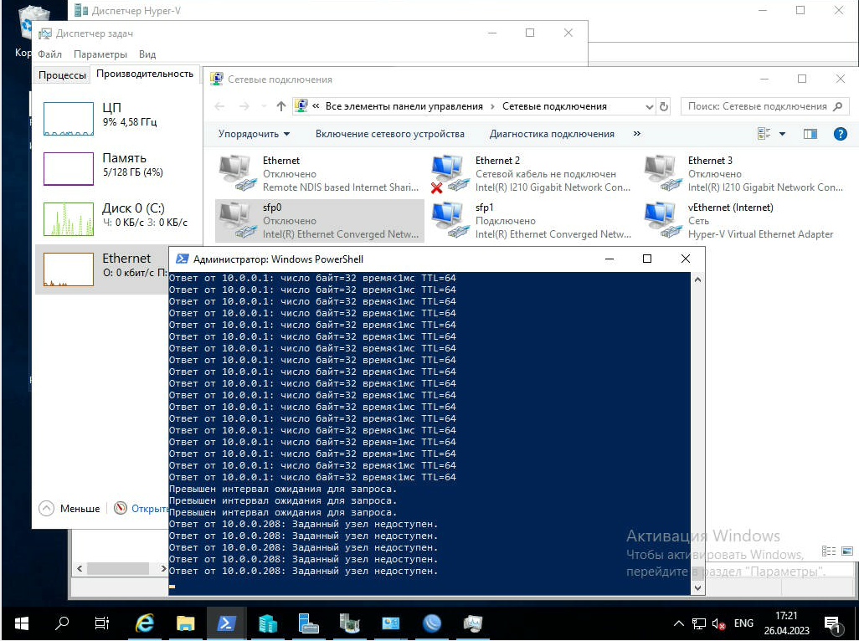Switch to the Процессы tab in Task Manager
The image size is (859, 641).
[62, 74]
